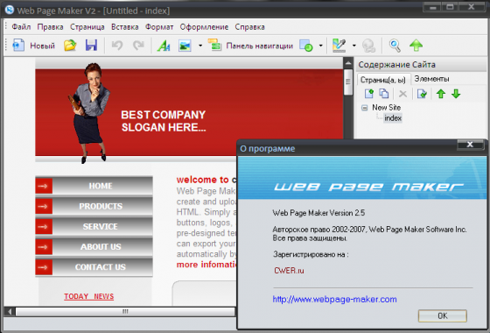Click OK in the О программе dialog

pyautogui.click(x=443, y=315)
